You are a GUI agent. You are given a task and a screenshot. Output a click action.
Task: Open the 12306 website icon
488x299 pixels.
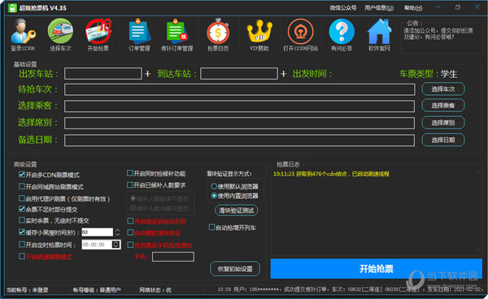pyautogui.click(x=300, y=34)
